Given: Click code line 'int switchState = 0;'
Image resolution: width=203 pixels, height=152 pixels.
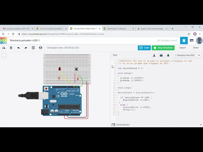Looking at the screenshot, I should (130, 68).
